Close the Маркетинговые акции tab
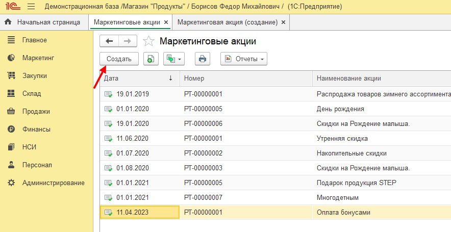The height and width of the screenshot is (232, 451). (x=166, y=22)
